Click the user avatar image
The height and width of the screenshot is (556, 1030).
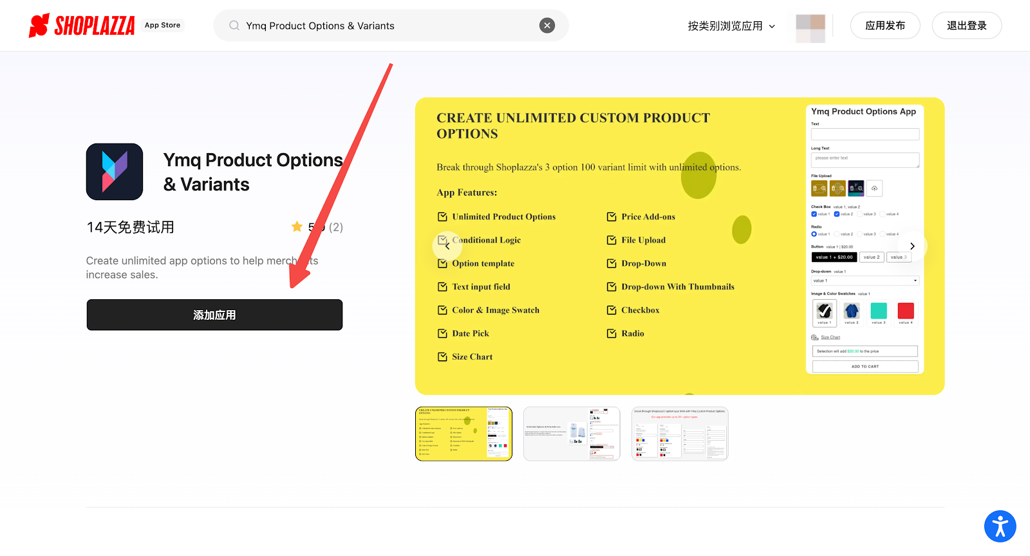pos(810,26)
